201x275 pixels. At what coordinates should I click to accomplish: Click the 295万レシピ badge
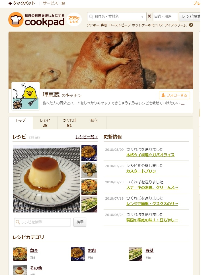74,19
